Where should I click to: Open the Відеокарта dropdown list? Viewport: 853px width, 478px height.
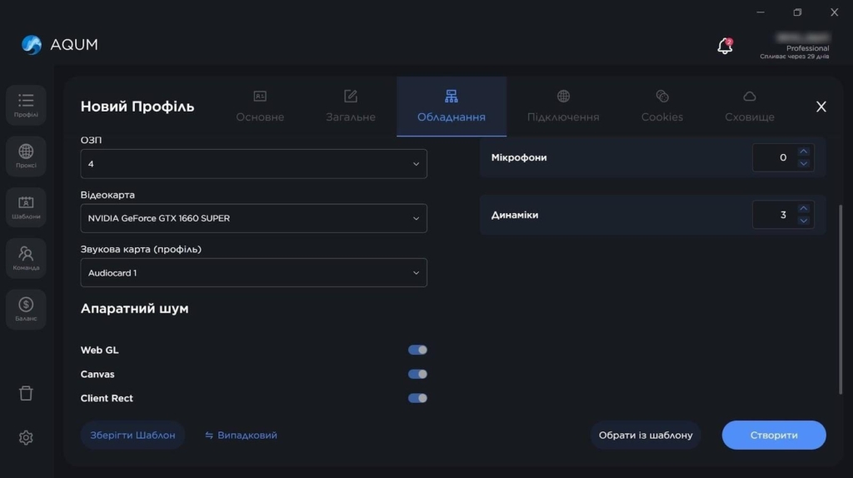253,218
